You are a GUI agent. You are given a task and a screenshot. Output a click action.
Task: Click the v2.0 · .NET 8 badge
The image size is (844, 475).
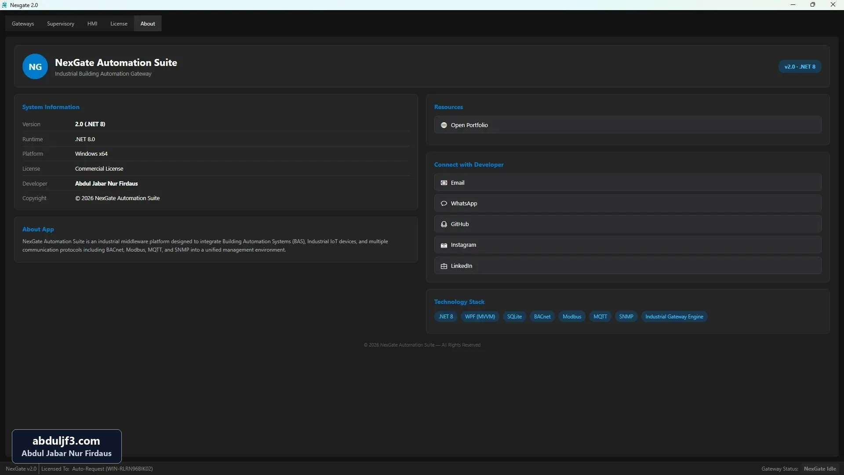[800, 67]
